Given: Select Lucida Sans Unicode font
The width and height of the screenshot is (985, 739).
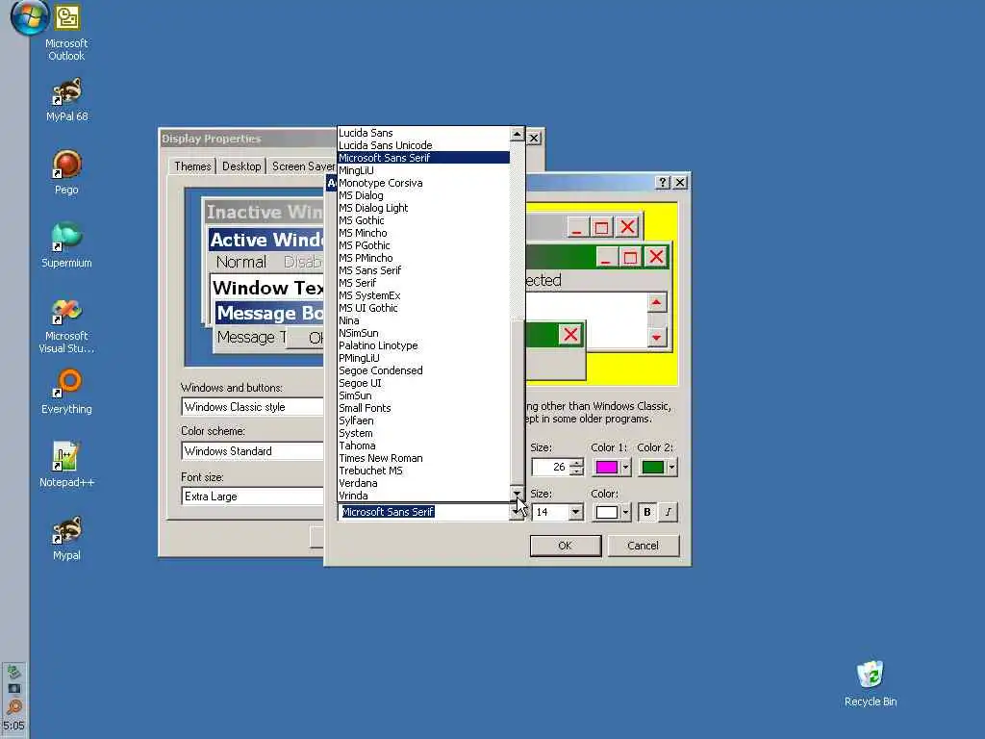Looking at the screenshot, I should pyautogui.click(x=423, y=145).
